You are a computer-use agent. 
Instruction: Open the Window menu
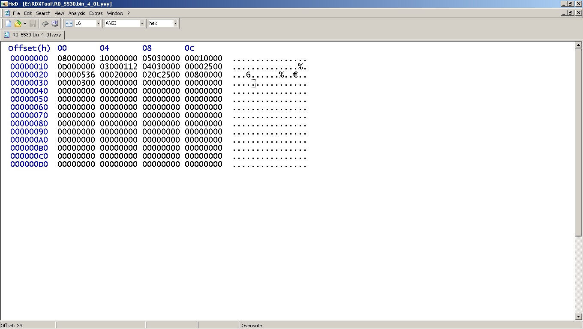coord(115,13)
